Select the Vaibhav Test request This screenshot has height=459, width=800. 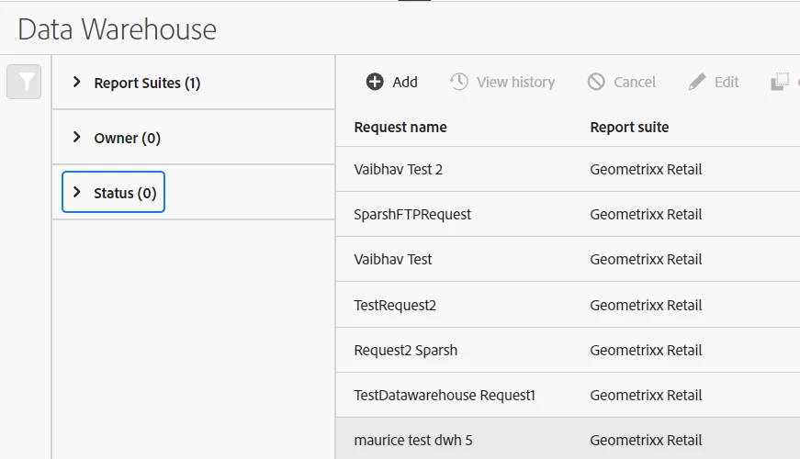(x=392, y=259)
